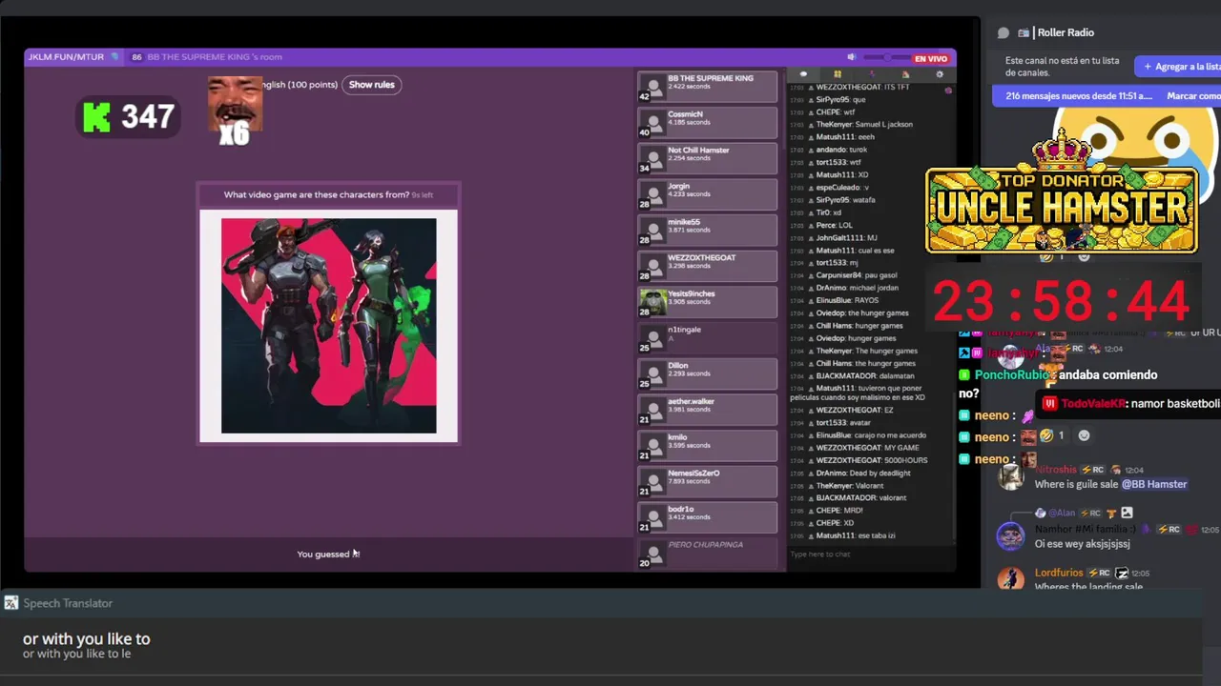This screenshot has height=686, width=1221.
Task: Select minike55 leaderboard row
Action: pos(707,230)
